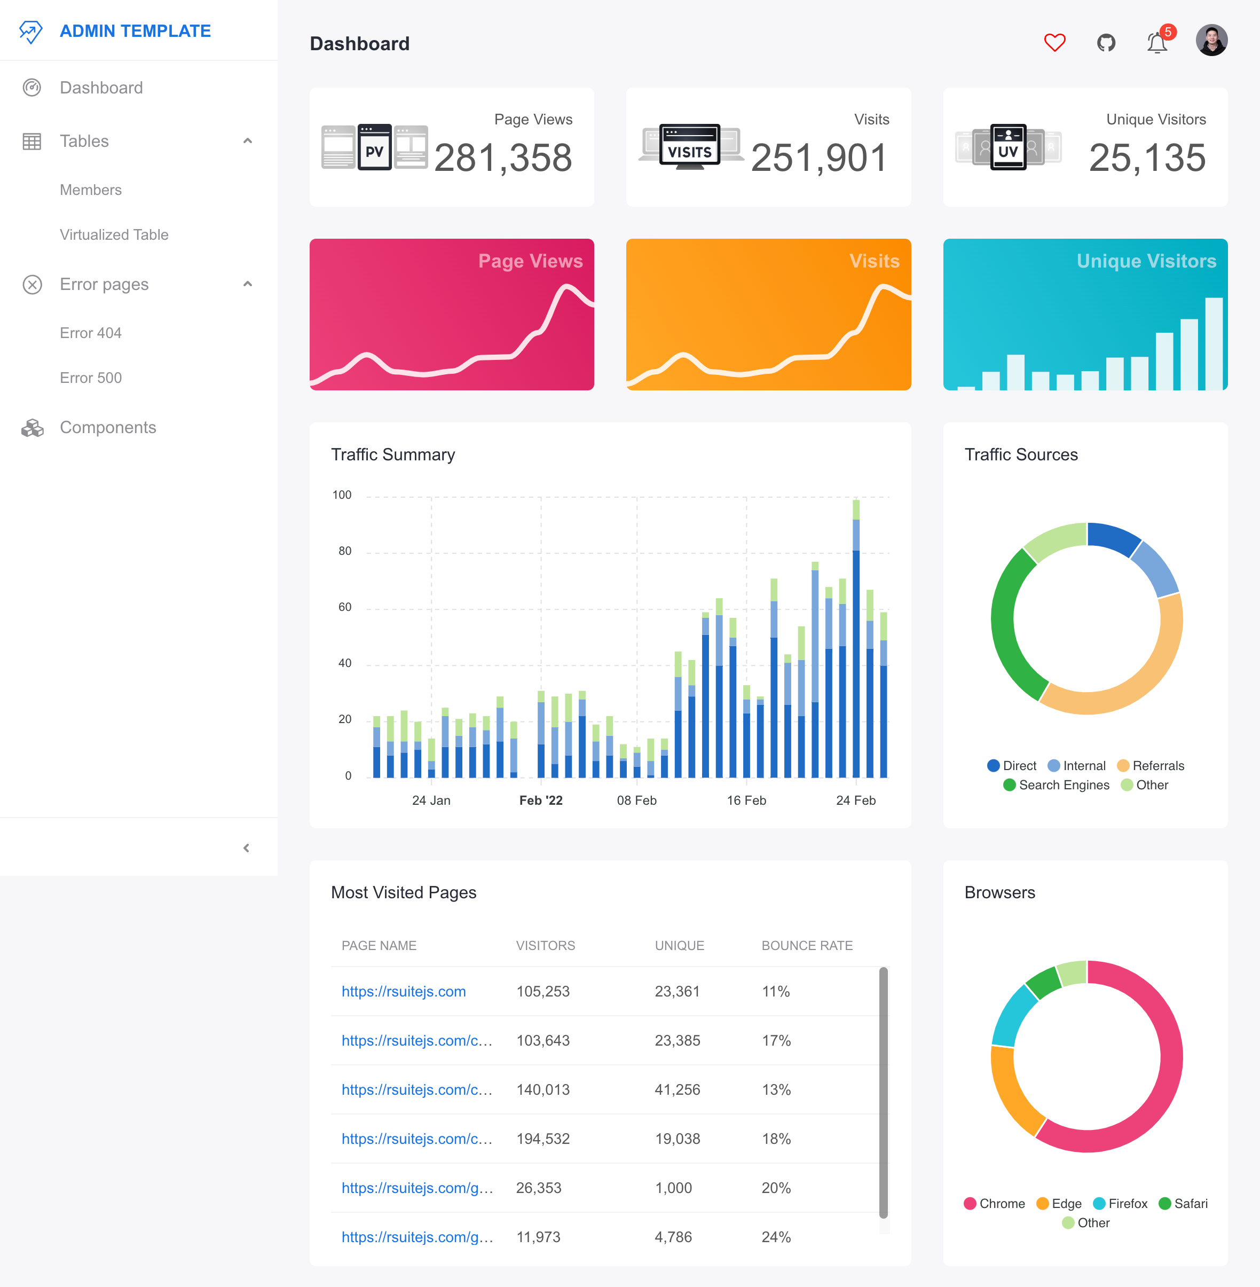Click the red heart icon in header
1260x1287 pixels.
(1054, 42)
